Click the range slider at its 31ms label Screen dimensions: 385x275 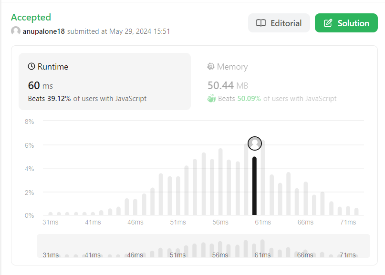click(x=51, y=255)
